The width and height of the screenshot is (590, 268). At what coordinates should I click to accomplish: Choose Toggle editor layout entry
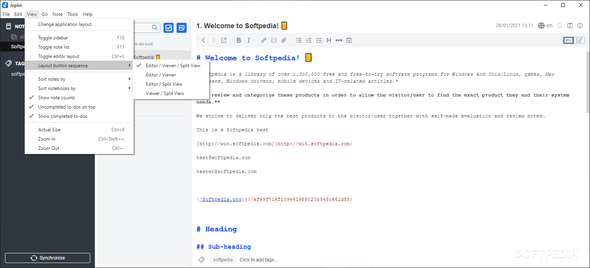[x=79, y=56]
